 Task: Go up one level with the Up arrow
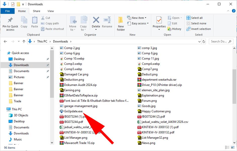24,41
